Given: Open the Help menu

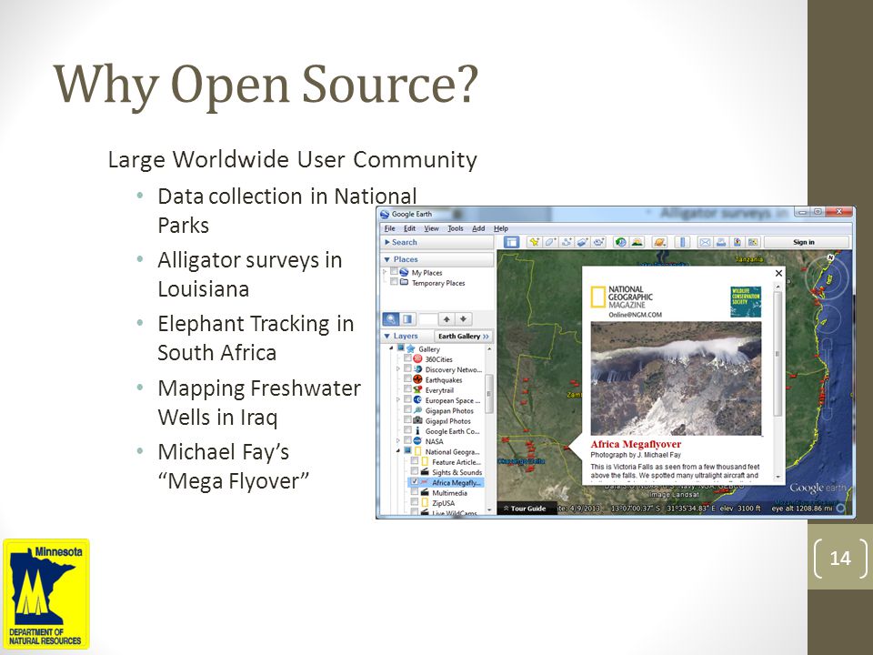Looking at the screenshot, I should (x=501, y=228).
